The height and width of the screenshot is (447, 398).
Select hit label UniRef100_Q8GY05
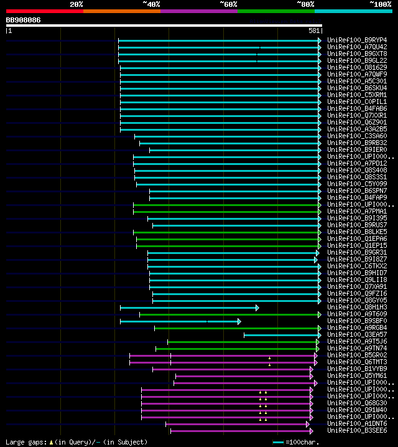coord(357,300)
